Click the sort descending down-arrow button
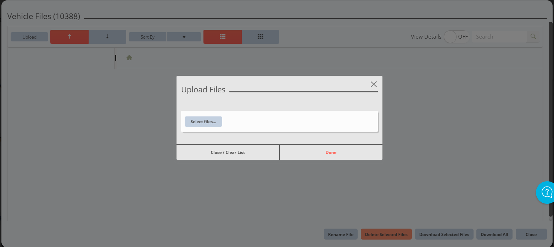Viewport: 554px width, 247px height. pos(107,37)
